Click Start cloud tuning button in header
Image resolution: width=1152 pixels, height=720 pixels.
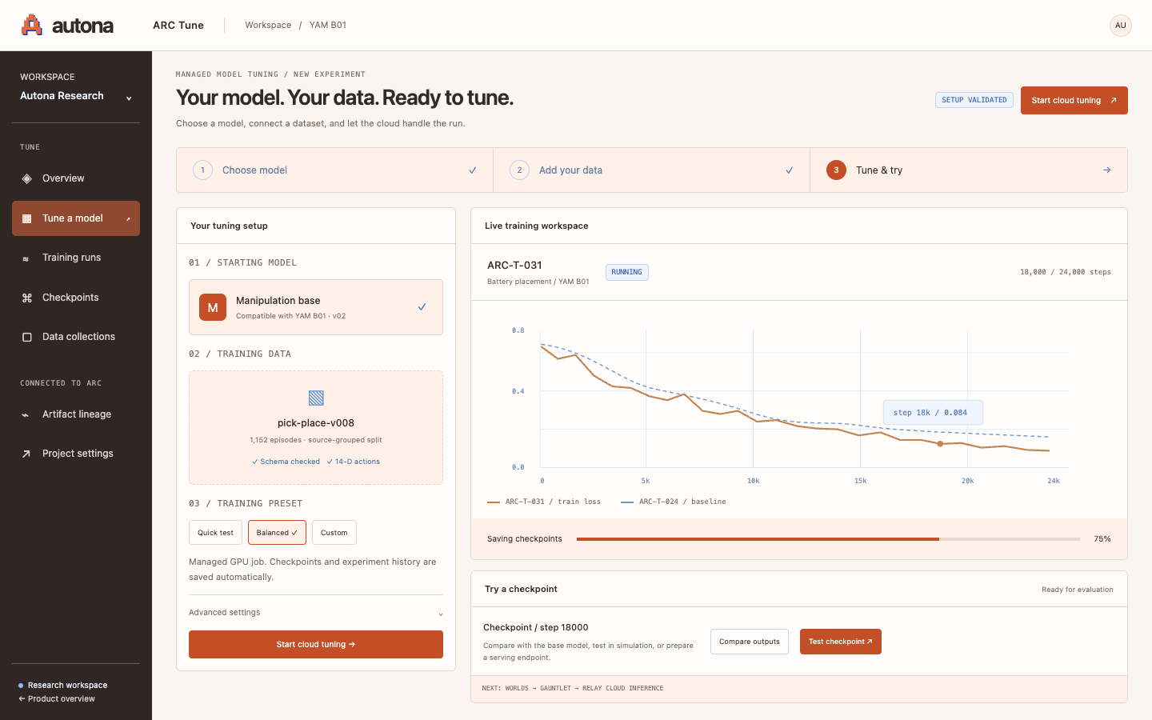click(x=1074, y=101)
